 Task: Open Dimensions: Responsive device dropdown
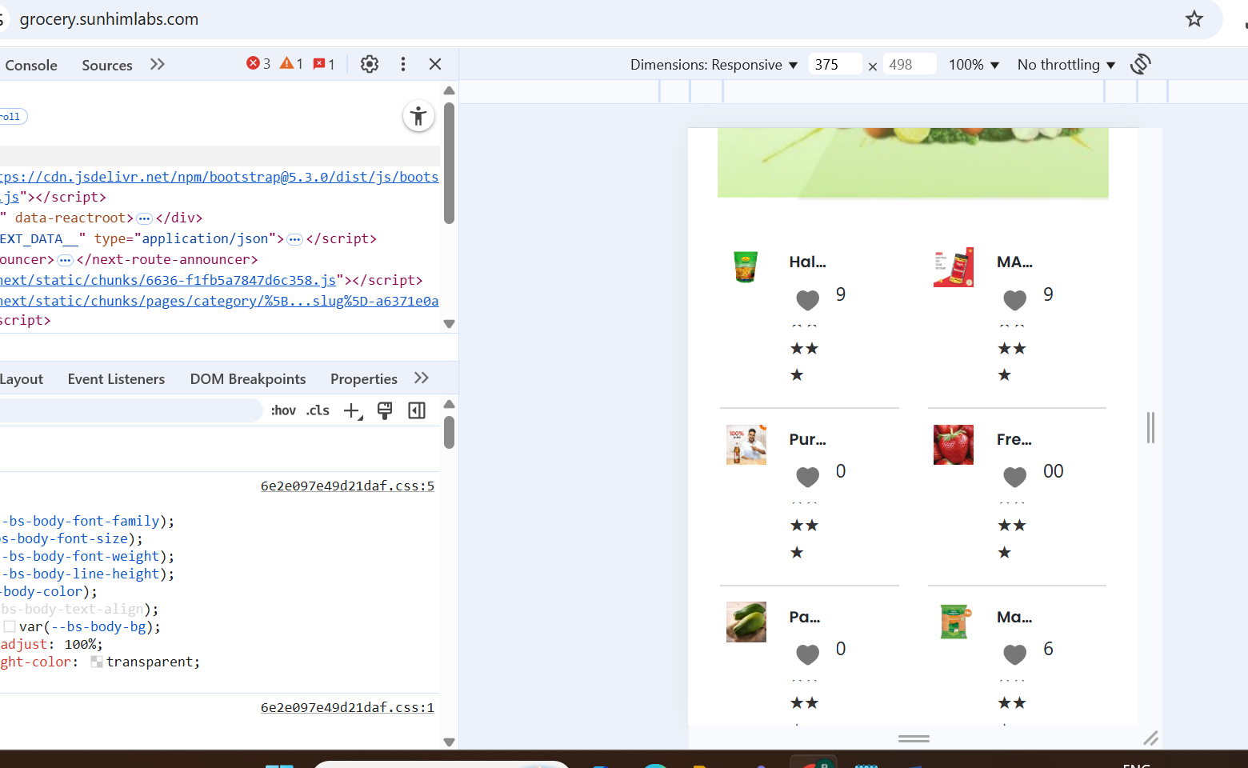point(714,65)
